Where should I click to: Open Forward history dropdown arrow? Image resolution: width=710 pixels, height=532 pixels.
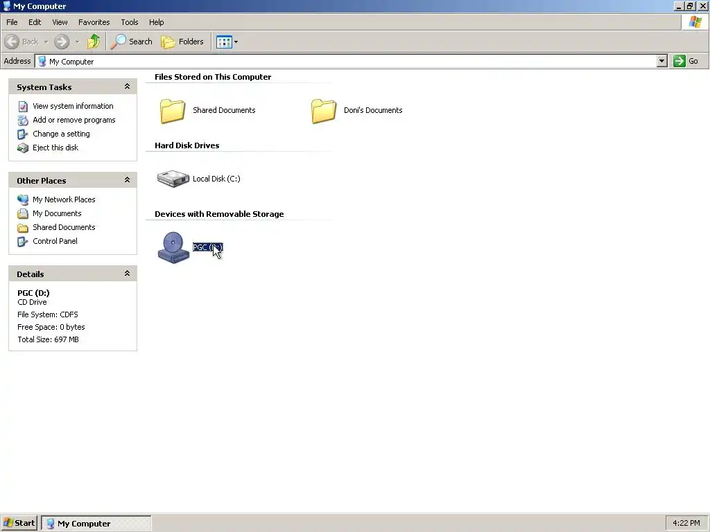(77, 42)
